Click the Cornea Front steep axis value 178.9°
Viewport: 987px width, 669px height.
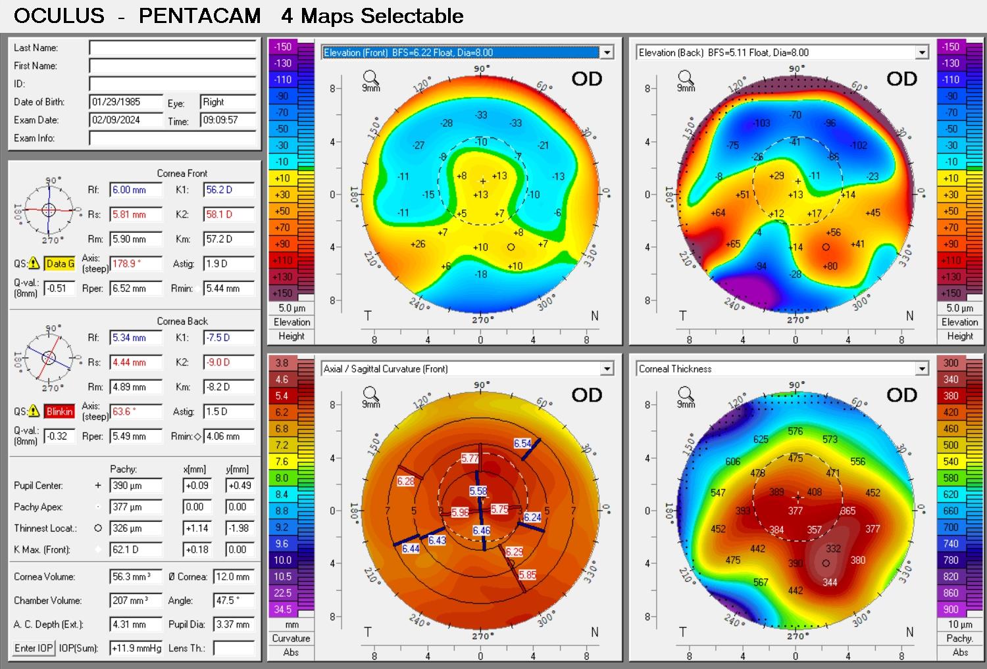pos(136,264)
